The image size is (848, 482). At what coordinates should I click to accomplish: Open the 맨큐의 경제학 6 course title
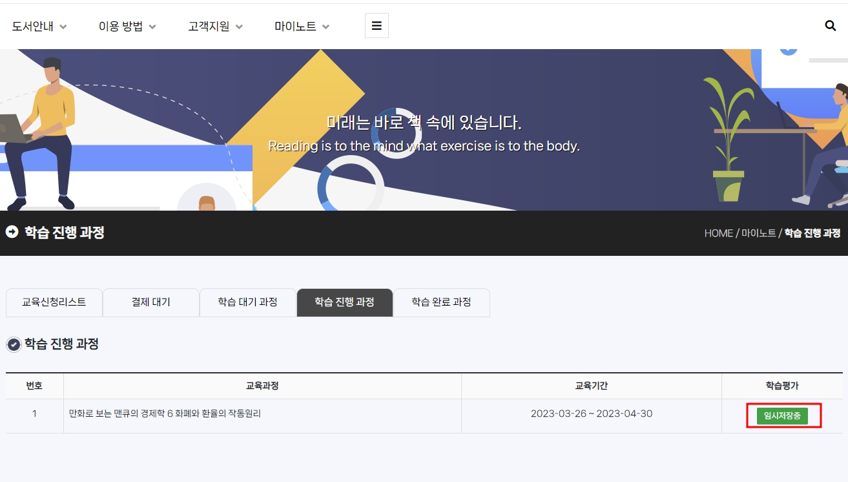[165, 414]
